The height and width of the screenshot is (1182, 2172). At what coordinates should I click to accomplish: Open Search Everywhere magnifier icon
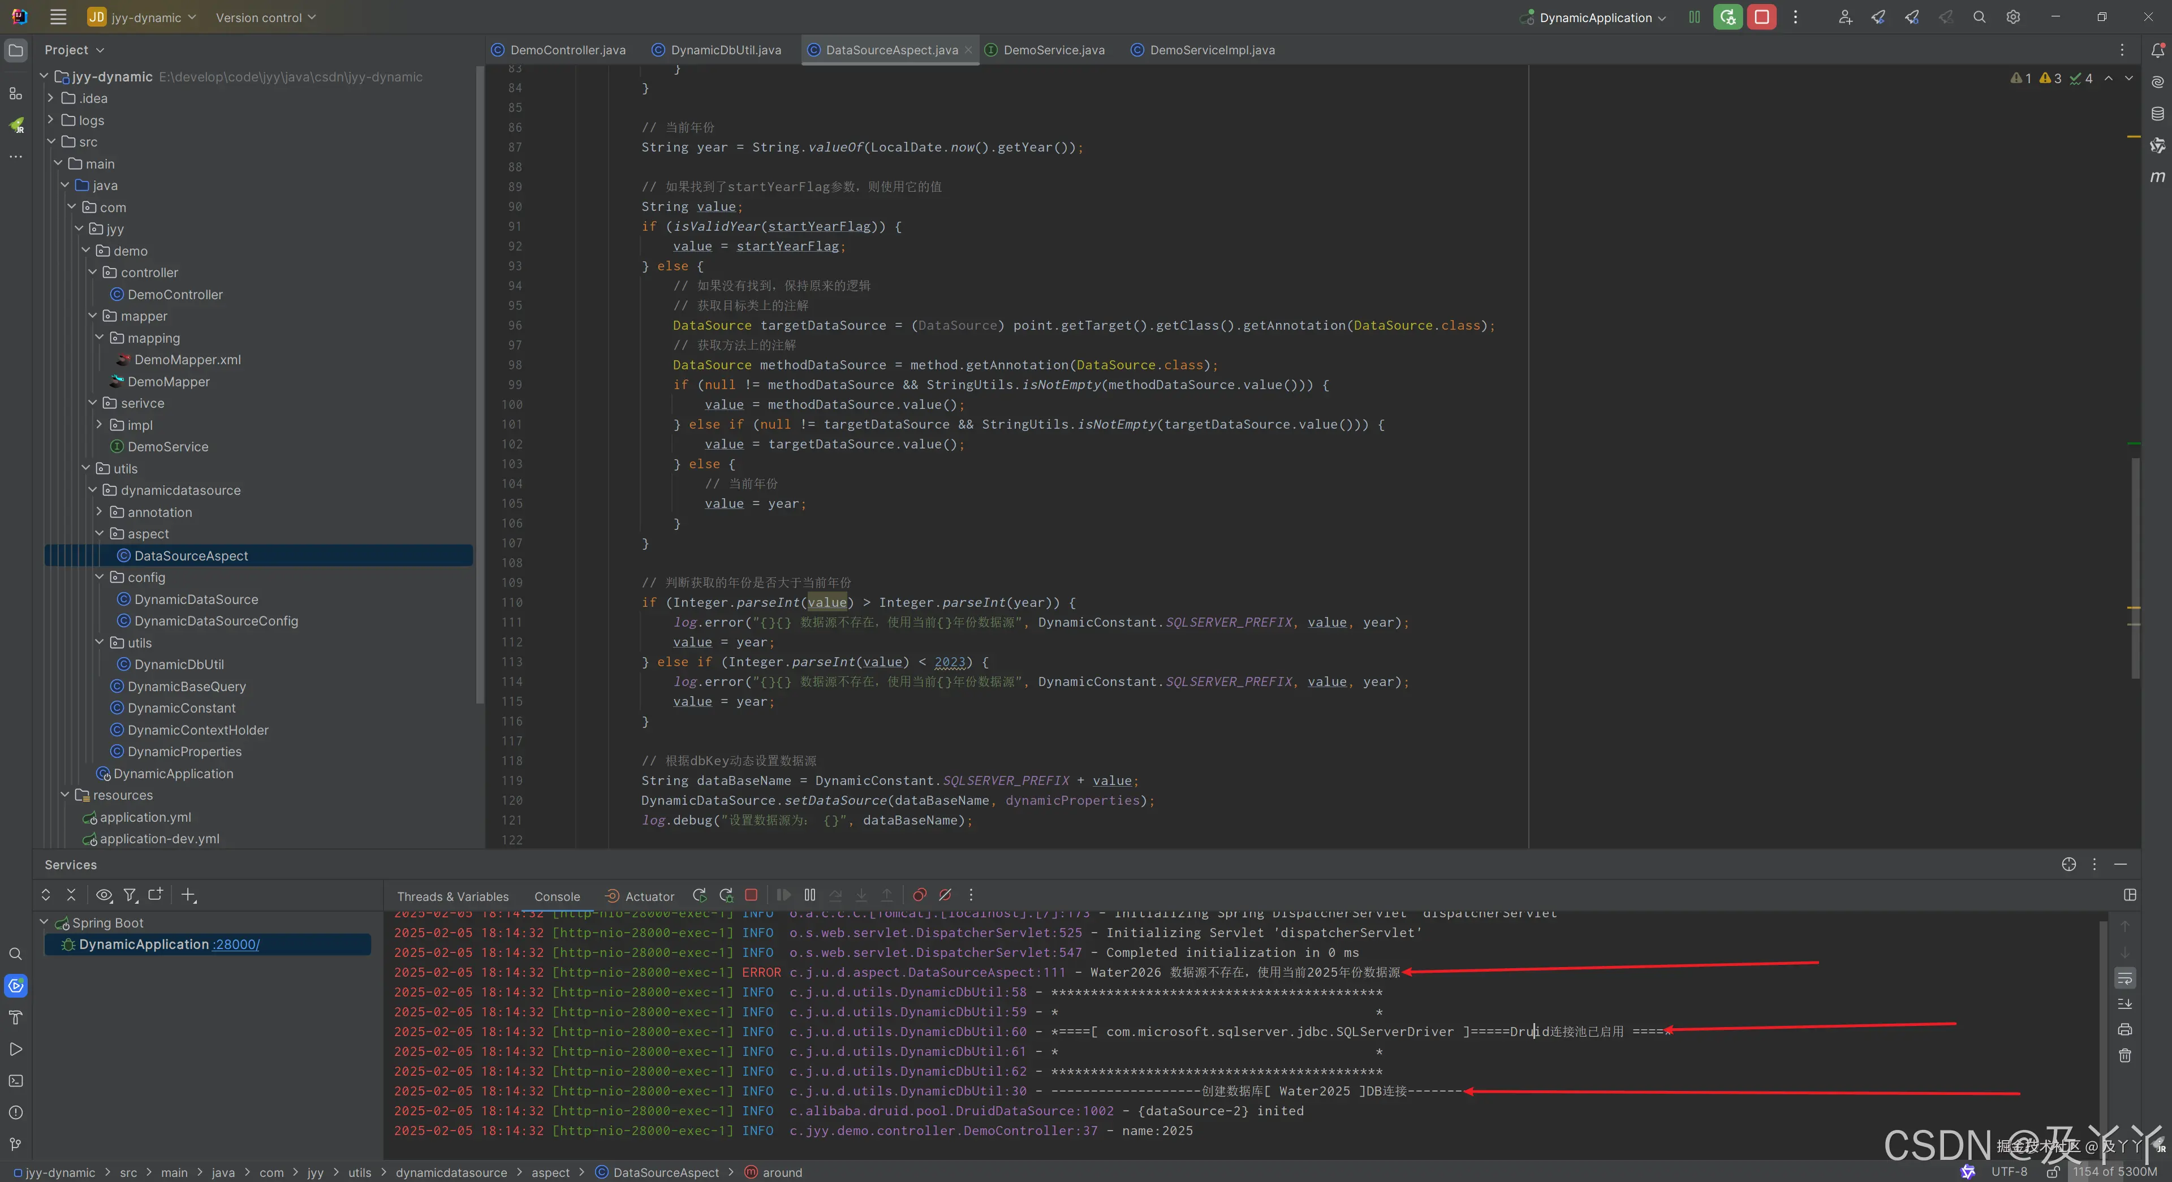(x=1979, y=17)
